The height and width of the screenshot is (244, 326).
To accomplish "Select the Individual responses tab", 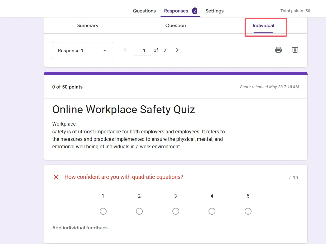I will (x=263, y=26).
